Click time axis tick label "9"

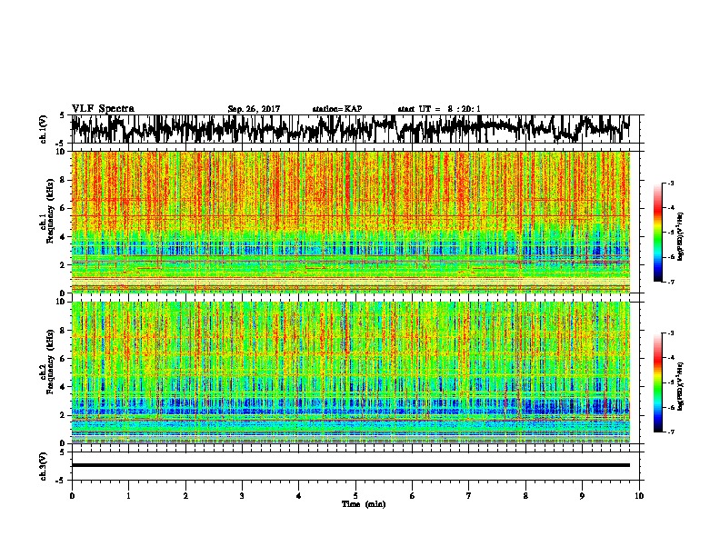click(582, 495)
